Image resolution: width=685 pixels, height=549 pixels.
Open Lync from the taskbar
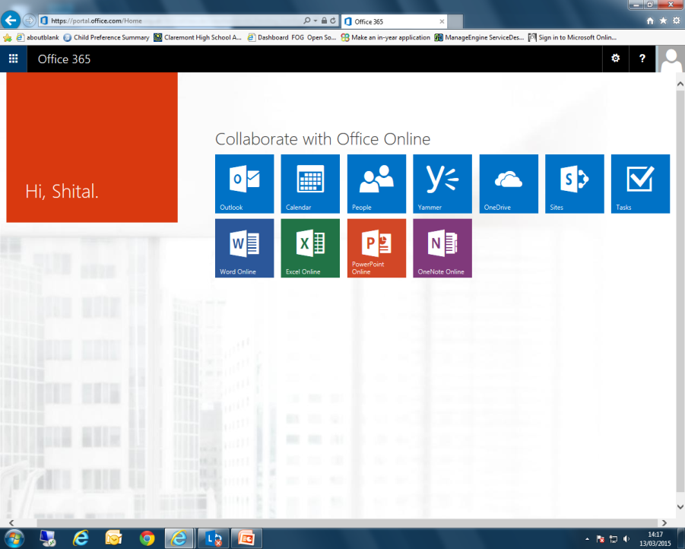coord(213,538)
